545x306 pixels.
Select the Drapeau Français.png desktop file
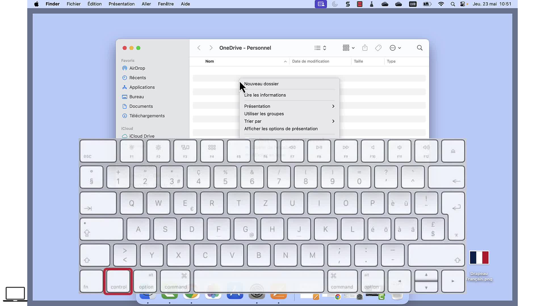(479, 258)
